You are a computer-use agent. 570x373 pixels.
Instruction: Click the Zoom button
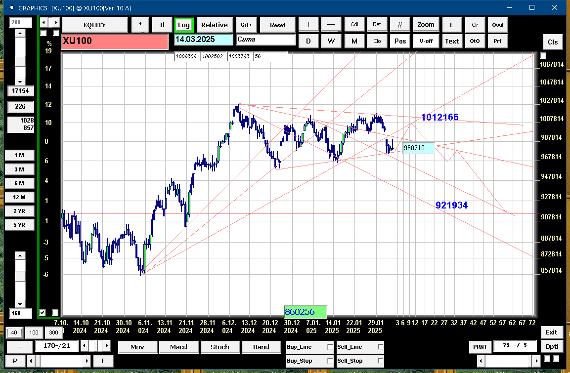tap(426, 25)
